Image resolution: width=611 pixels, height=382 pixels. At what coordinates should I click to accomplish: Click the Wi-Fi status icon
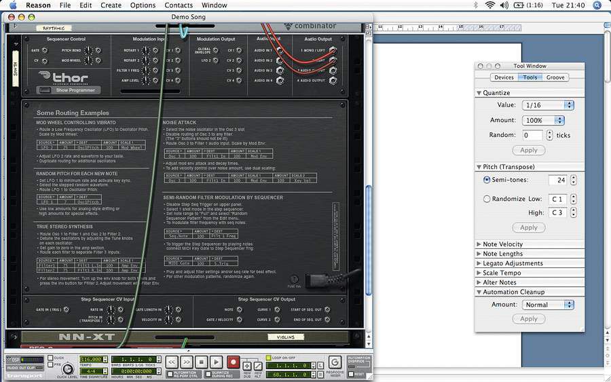point(489,5)
